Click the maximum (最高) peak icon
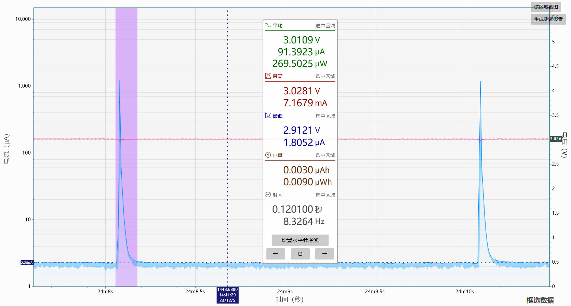The image size is (571, 306). 268,76
